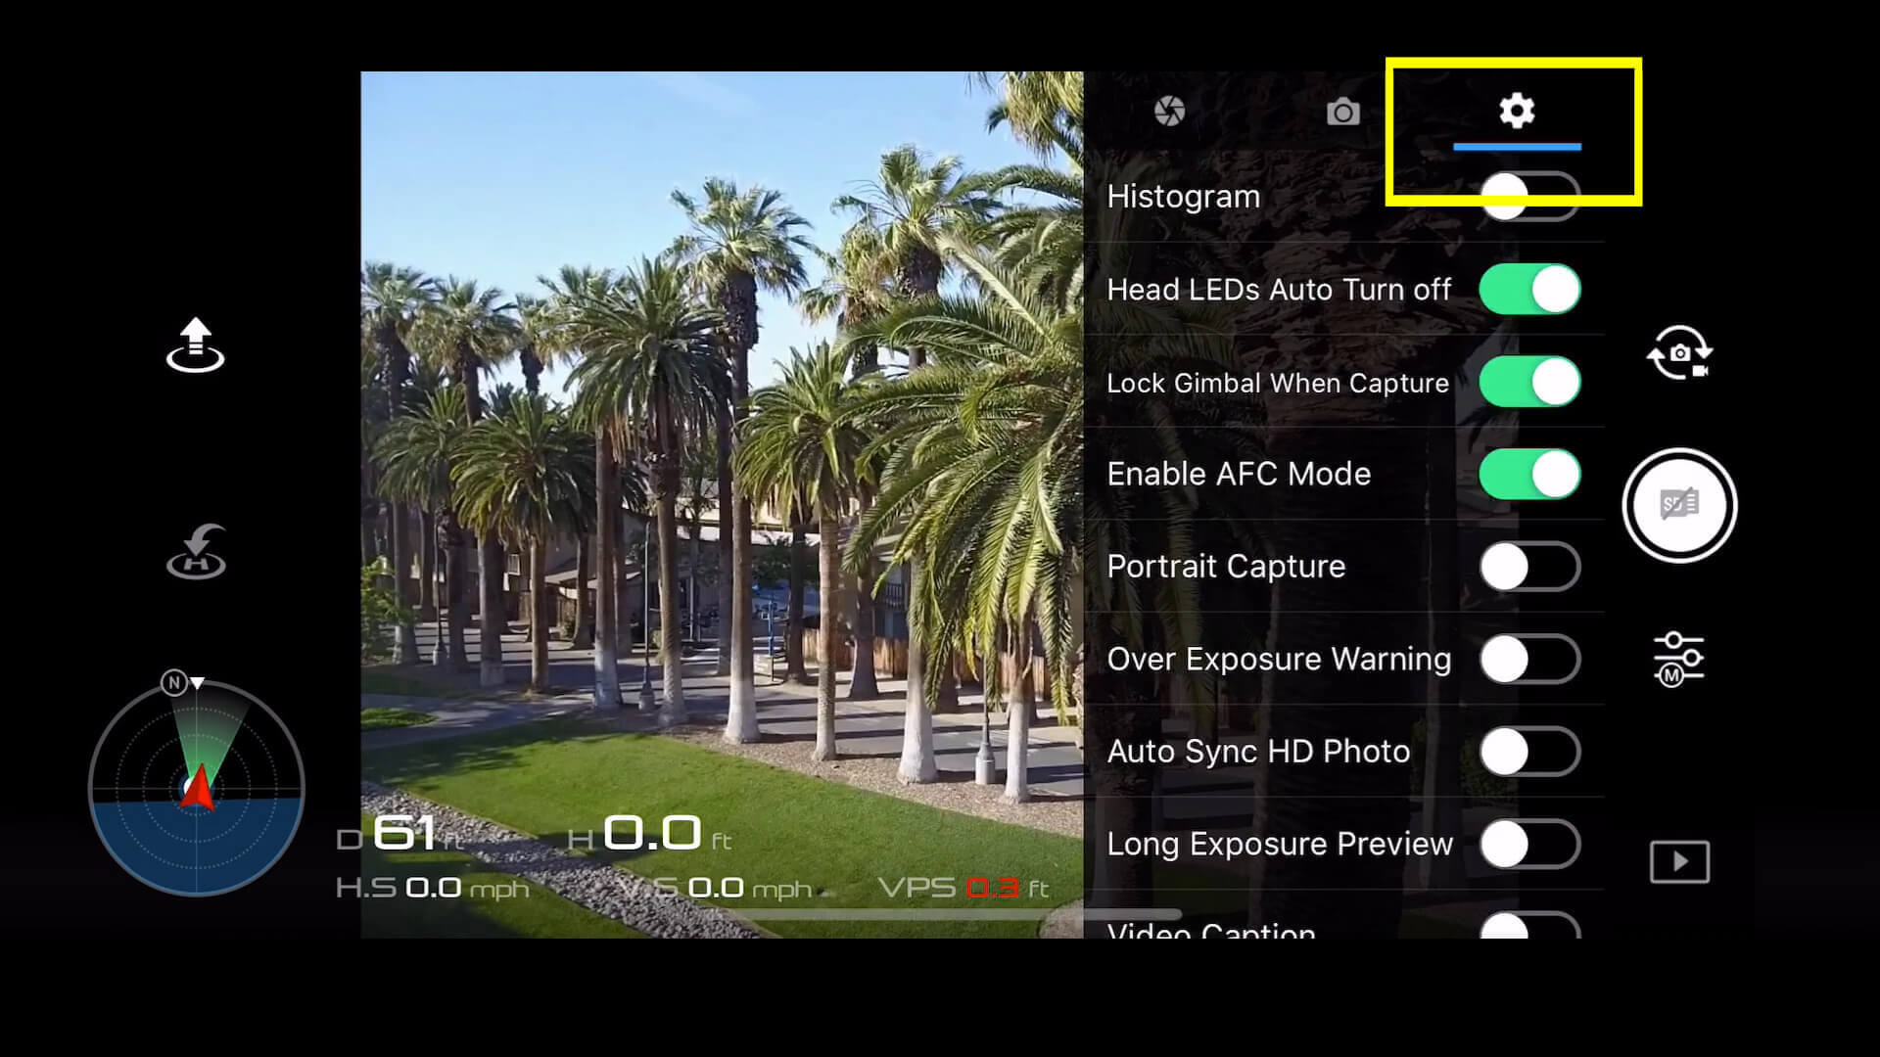Enable Auto Sync HD Photo

pyautogui.click(x=1530, y=753)
